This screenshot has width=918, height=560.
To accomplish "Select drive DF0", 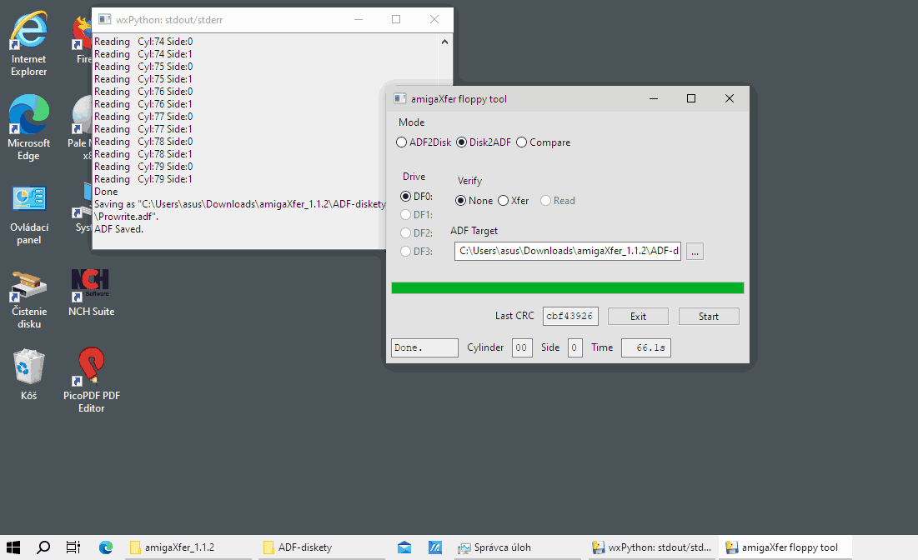I will pos(406,197).
